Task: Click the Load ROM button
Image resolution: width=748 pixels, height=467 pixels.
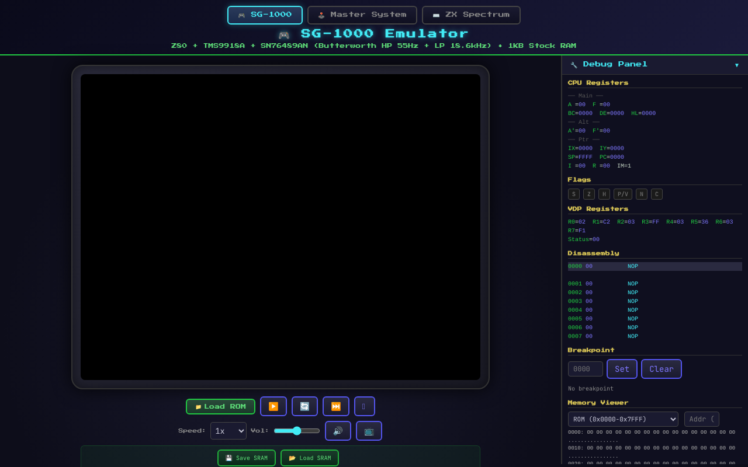Action: [x=220, y=406]
